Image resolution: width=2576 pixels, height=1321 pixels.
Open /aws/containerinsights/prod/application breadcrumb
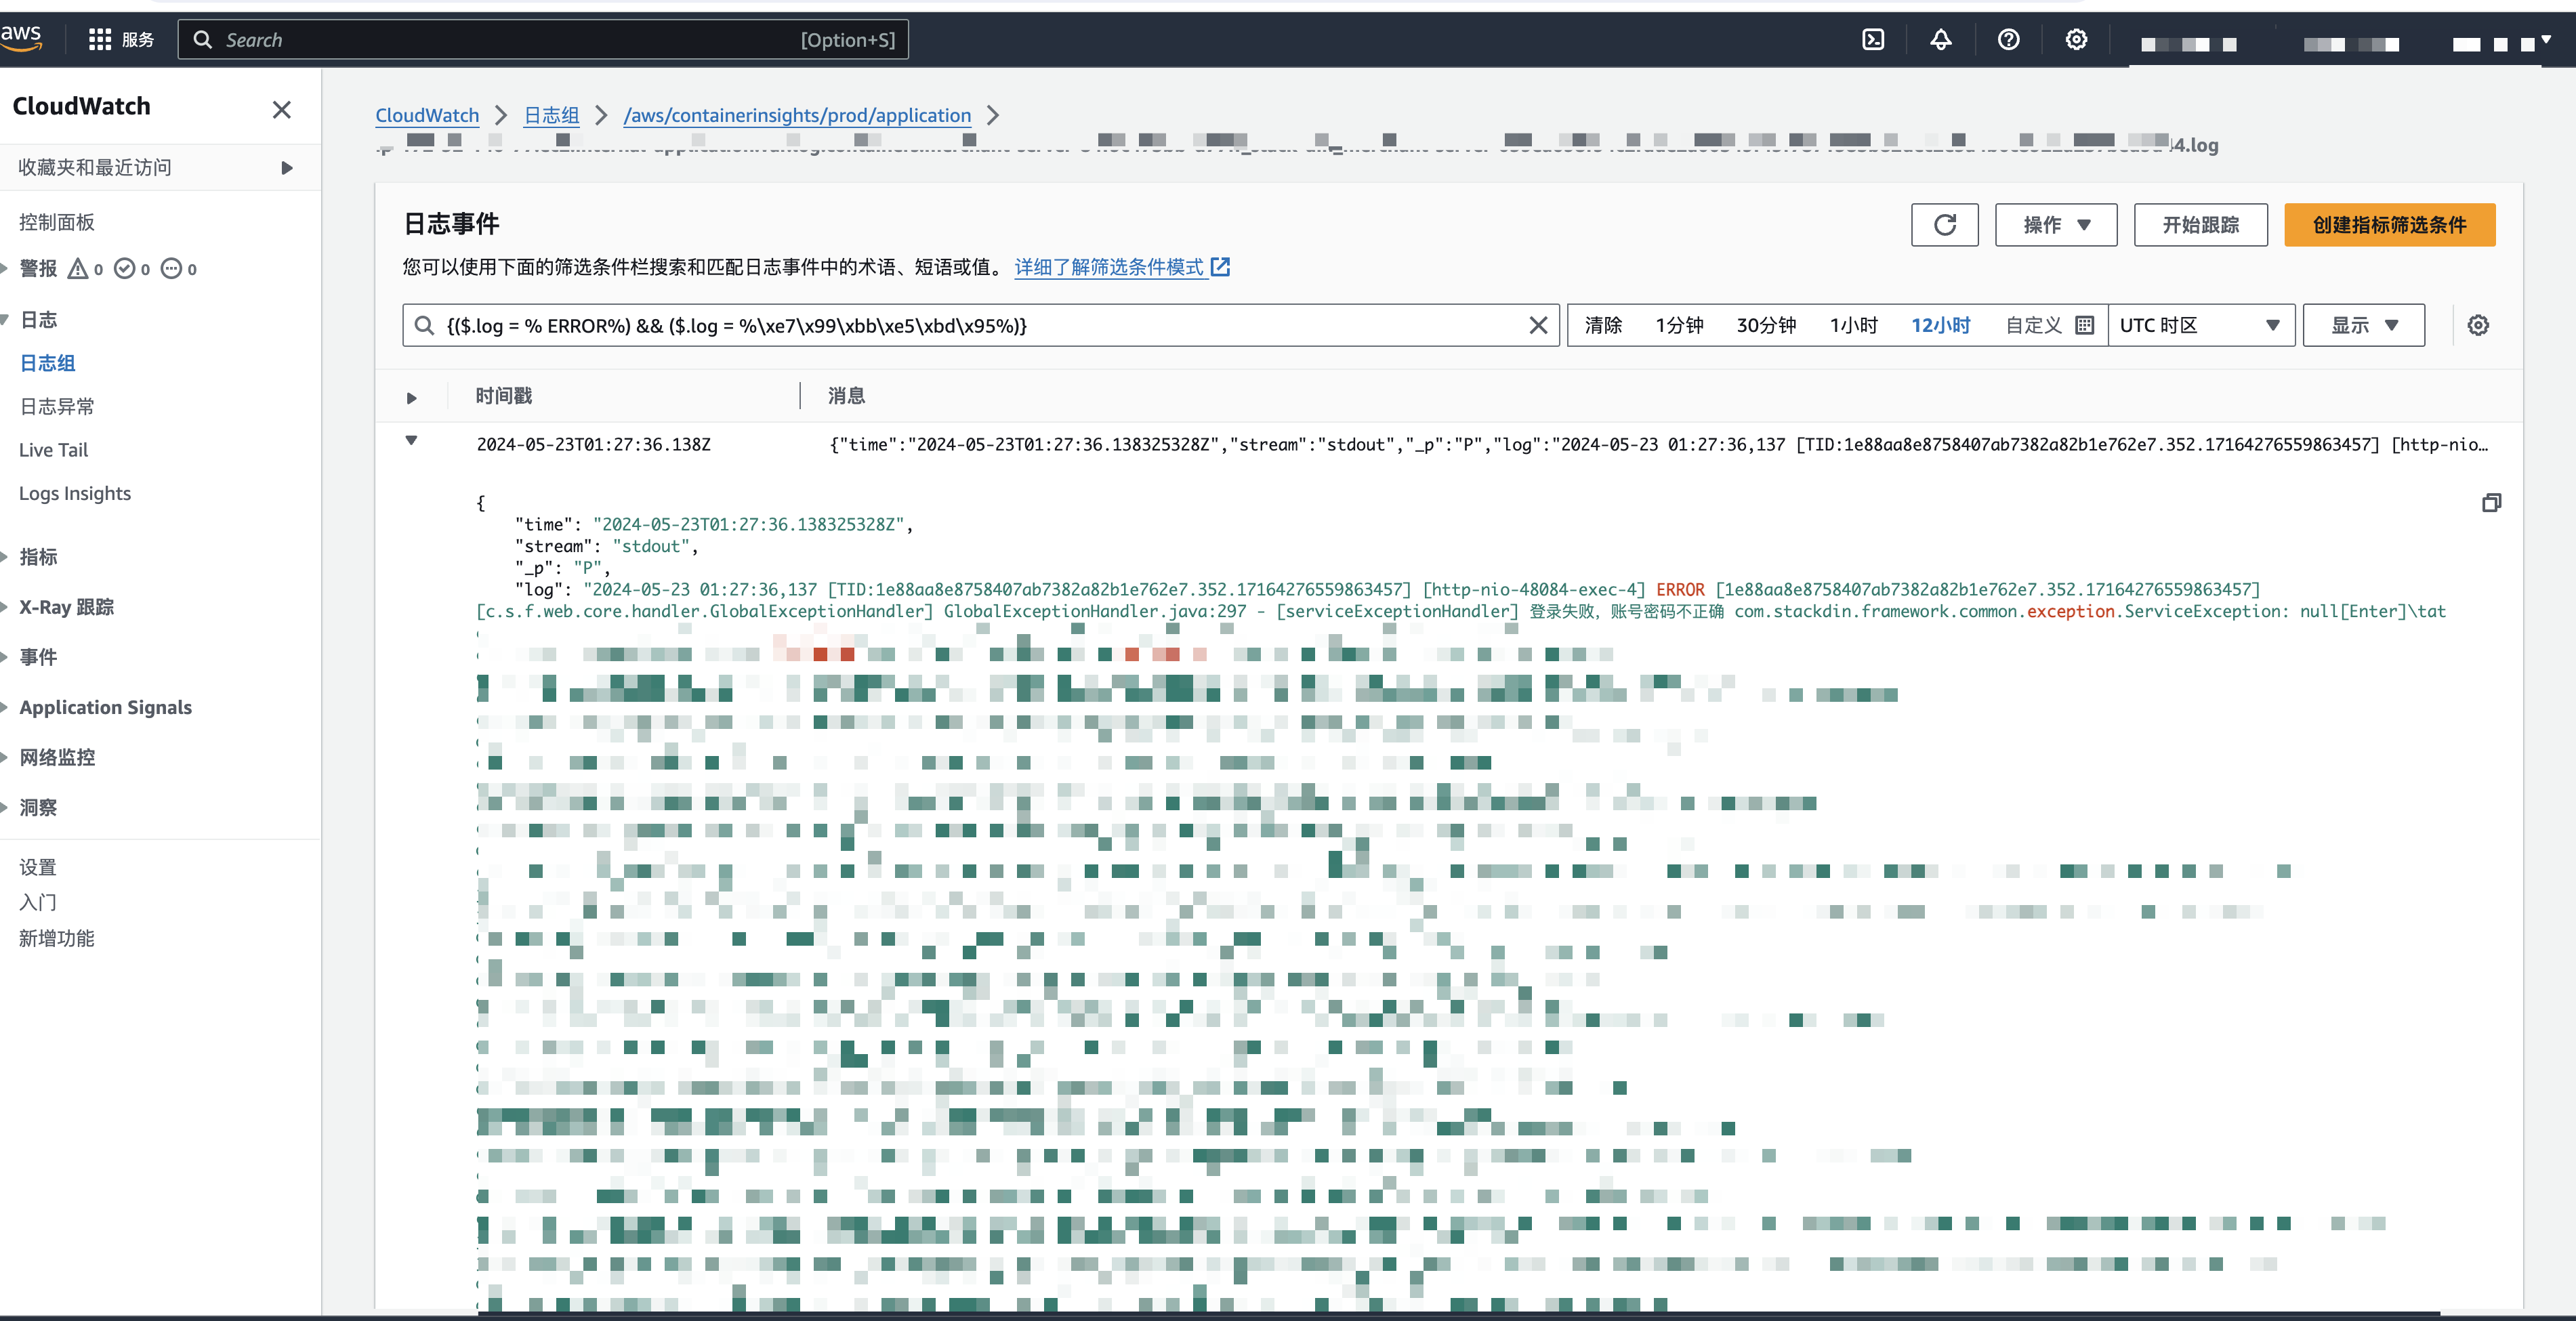(x=797, y=115)
